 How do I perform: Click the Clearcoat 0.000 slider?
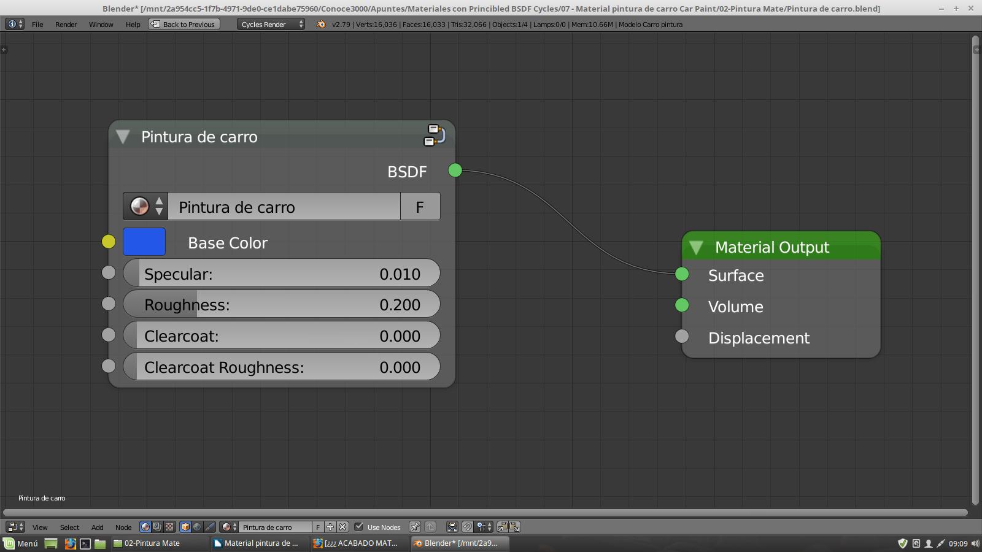pyautogui.click(x=282, y=335)
